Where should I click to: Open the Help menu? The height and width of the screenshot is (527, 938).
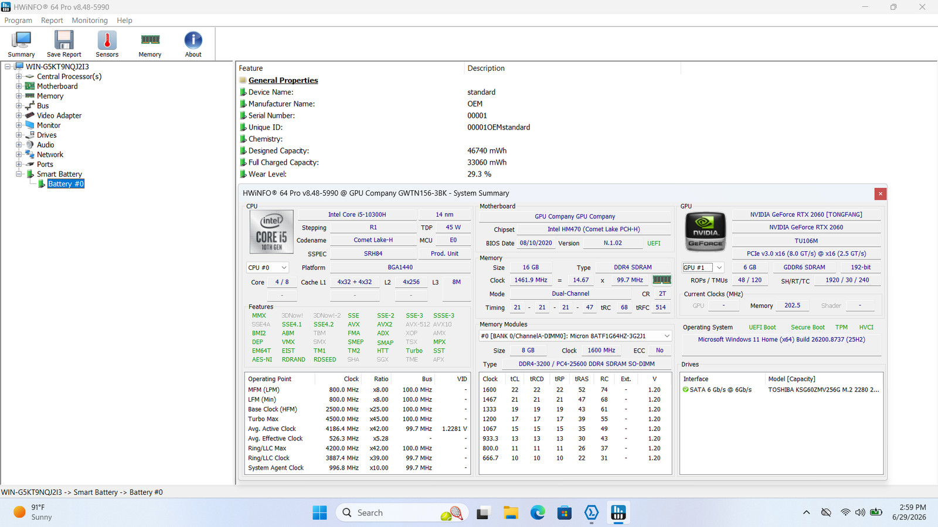click(124, 20)
